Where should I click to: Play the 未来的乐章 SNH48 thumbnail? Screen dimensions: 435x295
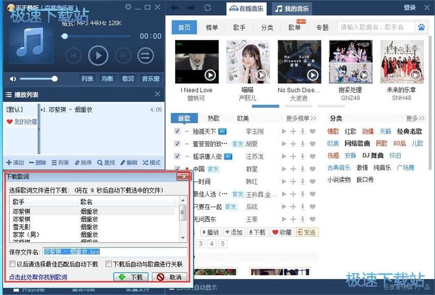pos(402,61)
